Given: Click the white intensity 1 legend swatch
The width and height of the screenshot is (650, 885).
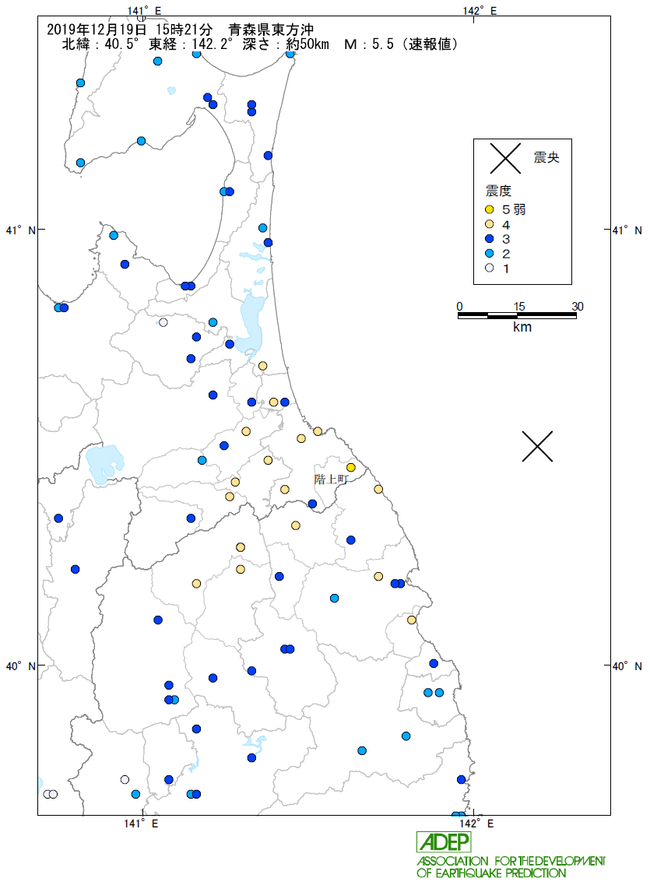Looking at the screenshot, I should click(x=489, y=268).
